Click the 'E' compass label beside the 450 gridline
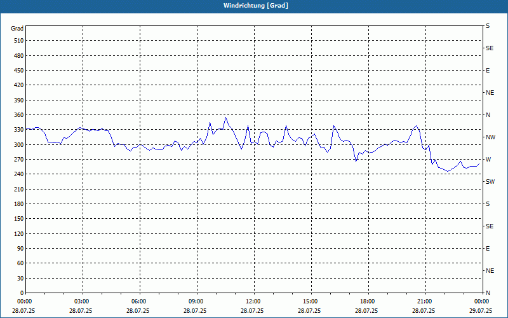Image resolution: width=508 pixels, height=318 pixels. click(488, 71)
